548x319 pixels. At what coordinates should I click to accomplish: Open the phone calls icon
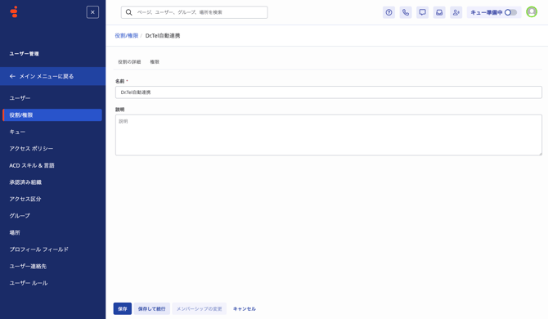coord(406,12)
